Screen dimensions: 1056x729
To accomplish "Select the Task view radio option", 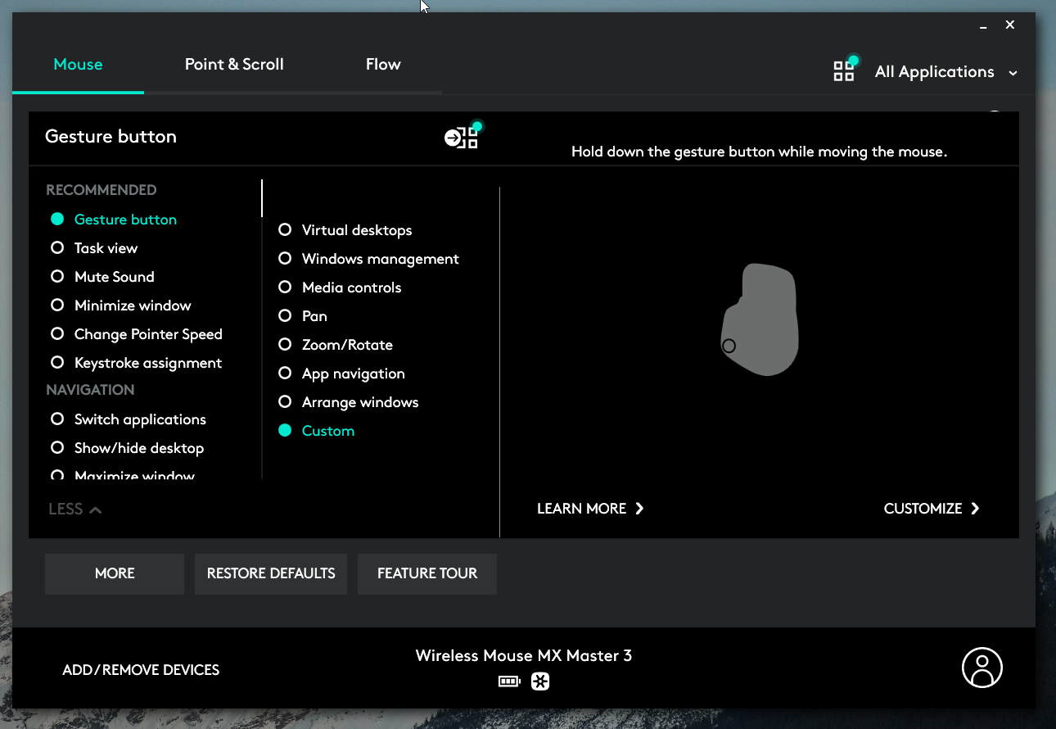I will (x=57, y=248).
